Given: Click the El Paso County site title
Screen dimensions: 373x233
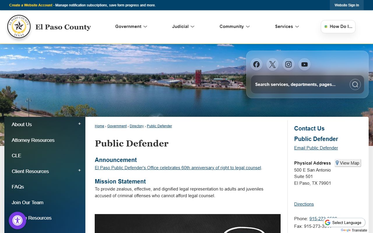Looking at the screenshot, I should click(63, 27).
